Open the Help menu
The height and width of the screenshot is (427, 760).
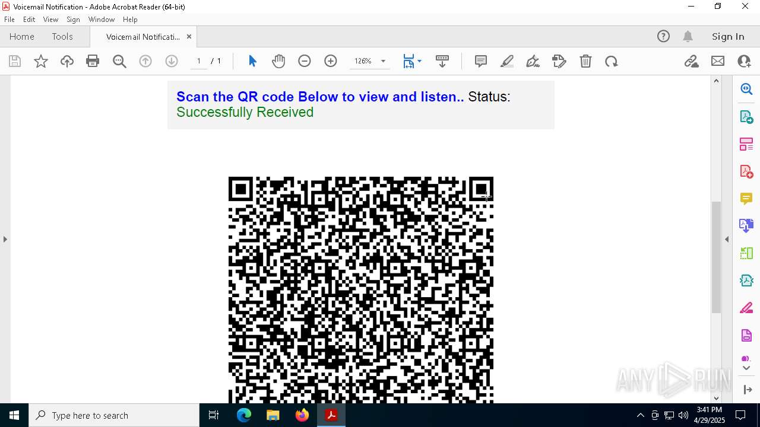130,20
